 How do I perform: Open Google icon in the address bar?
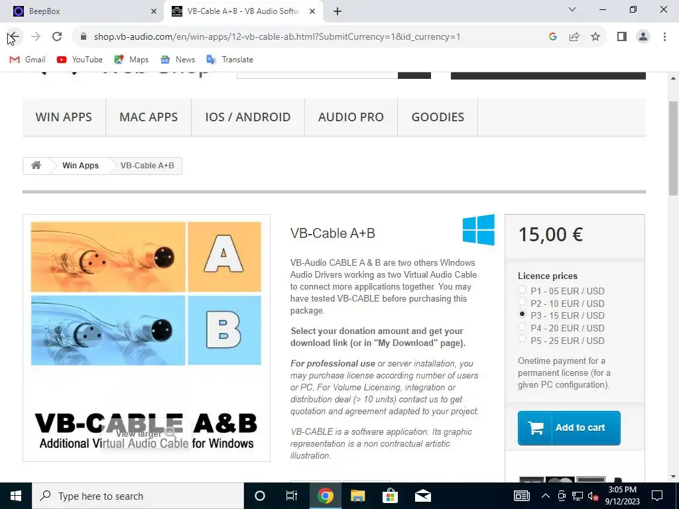[552, 37]
